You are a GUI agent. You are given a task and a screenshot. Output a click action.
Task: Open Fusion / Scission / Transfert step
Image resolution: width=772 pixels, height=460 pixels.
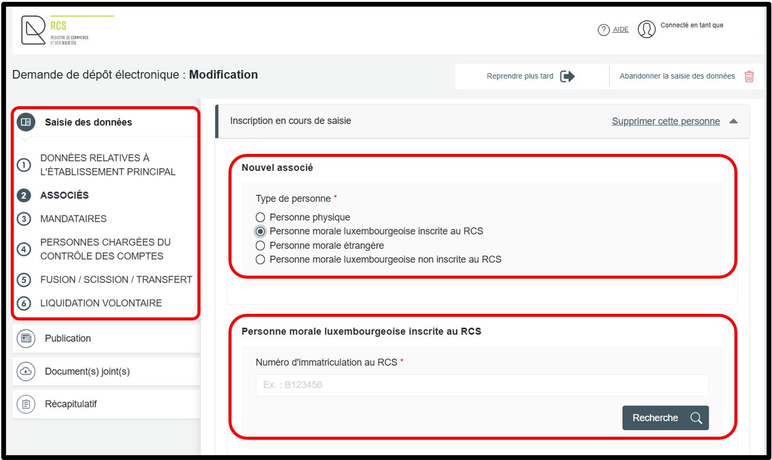[116, 279]
